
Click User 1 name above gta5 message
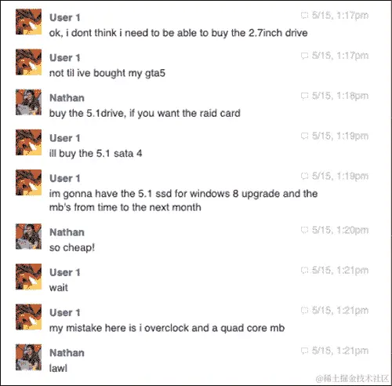tap(65, 58)
